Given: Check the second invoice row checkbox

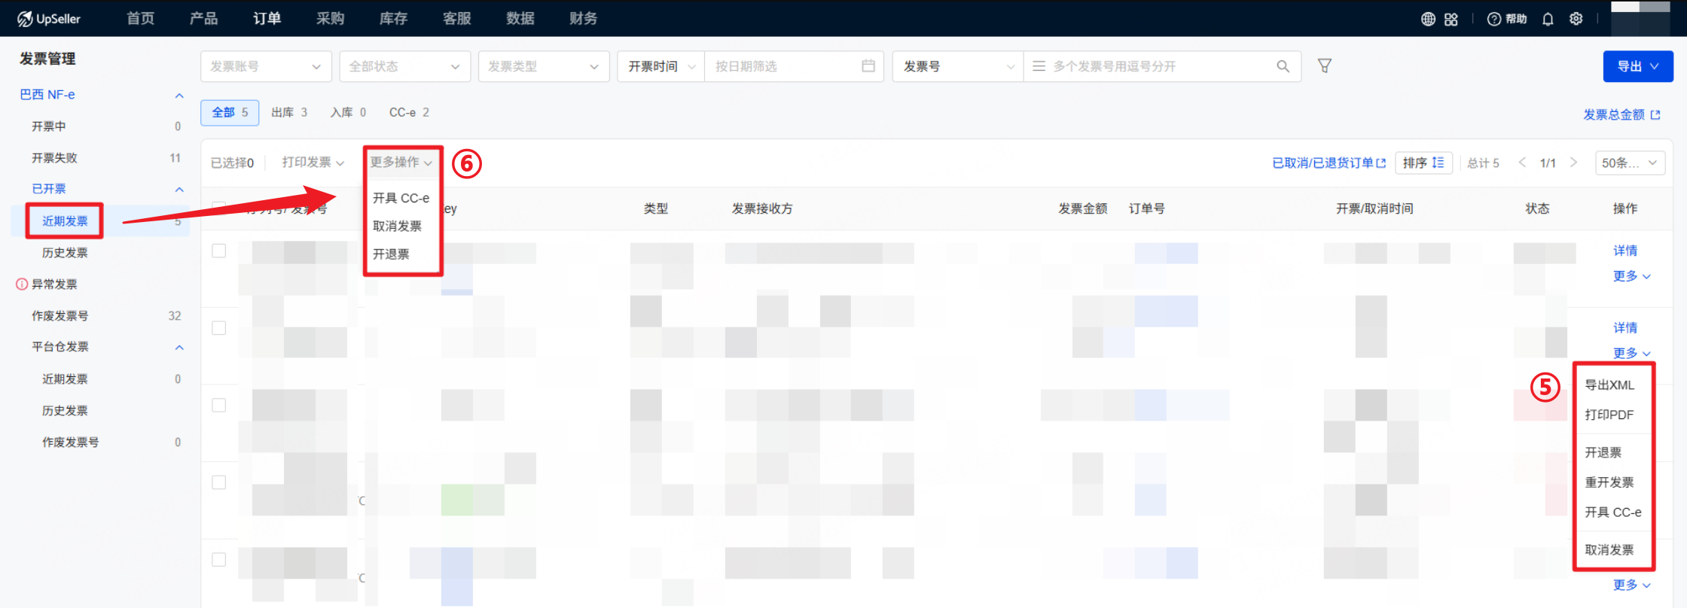Looking at the screenshot, I should point(219,328).
